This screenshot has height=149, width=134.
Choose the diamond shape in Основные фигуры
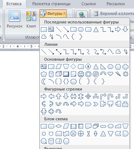coord(73,67)
